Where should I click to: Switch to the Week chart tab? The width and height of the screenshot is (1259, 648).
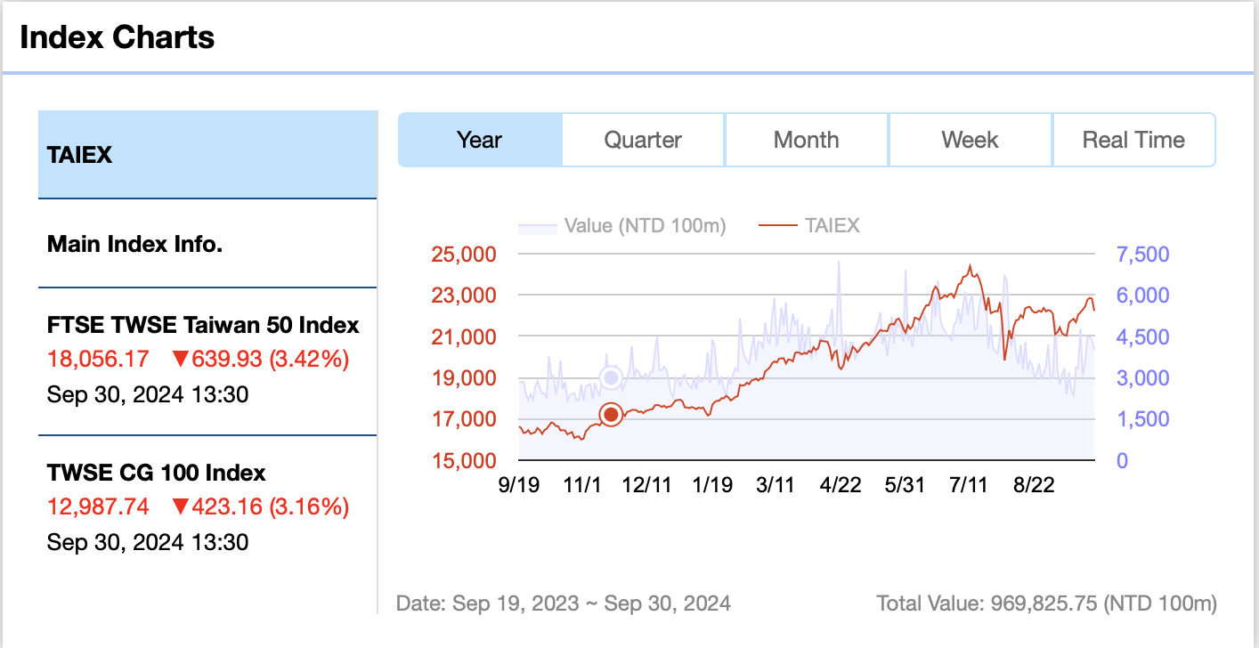970,140
